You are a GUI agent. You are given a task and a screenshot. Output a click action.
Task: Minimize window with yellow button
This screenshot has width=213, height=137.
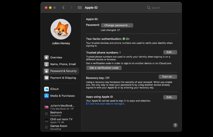[50, 8]
